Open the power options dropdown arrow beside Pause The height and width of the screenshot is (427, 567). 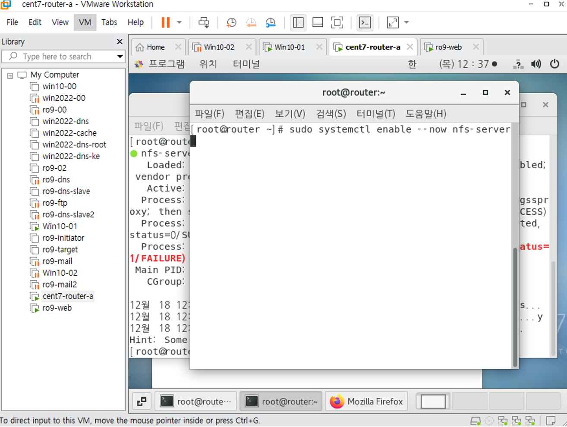click(179, 22)
